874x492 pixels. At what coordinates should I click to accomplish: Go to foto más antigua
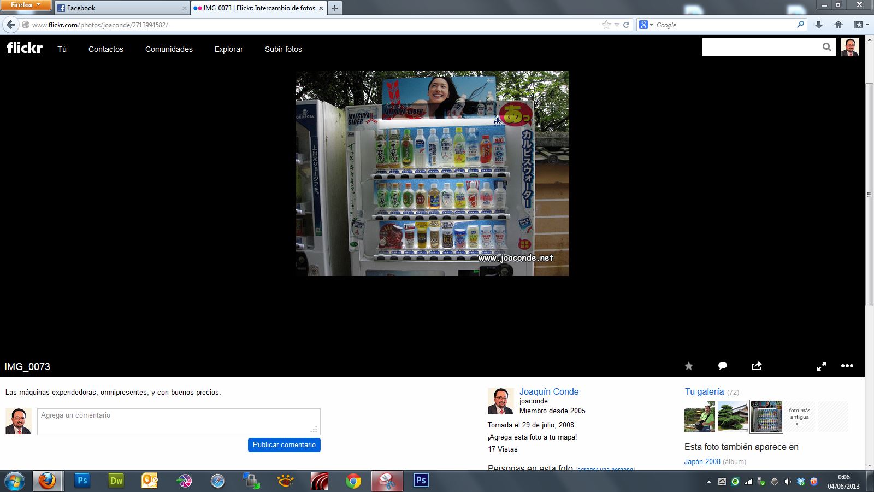[800, 417]
